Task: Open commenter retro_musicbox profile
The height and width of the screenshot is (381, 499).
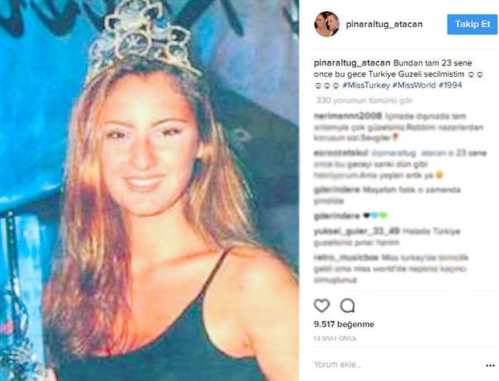Action: [x=346, y=258]
